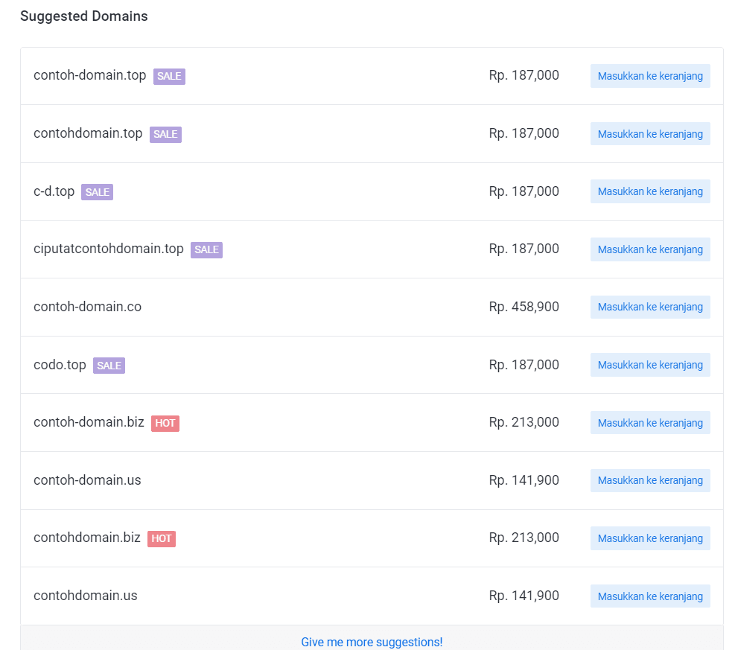Click cart button for c-d.top
Viewport: 735px width, 650px height.
649,191
